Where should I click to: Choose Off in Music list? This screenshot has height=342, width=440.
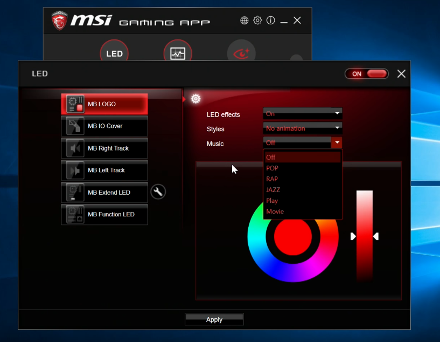[x=303, y=158]
